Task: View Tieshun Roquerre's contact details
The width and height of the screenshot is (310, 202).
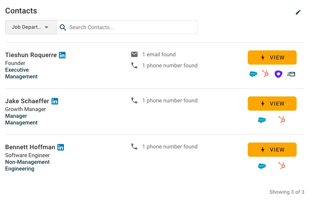Action: 272,57
